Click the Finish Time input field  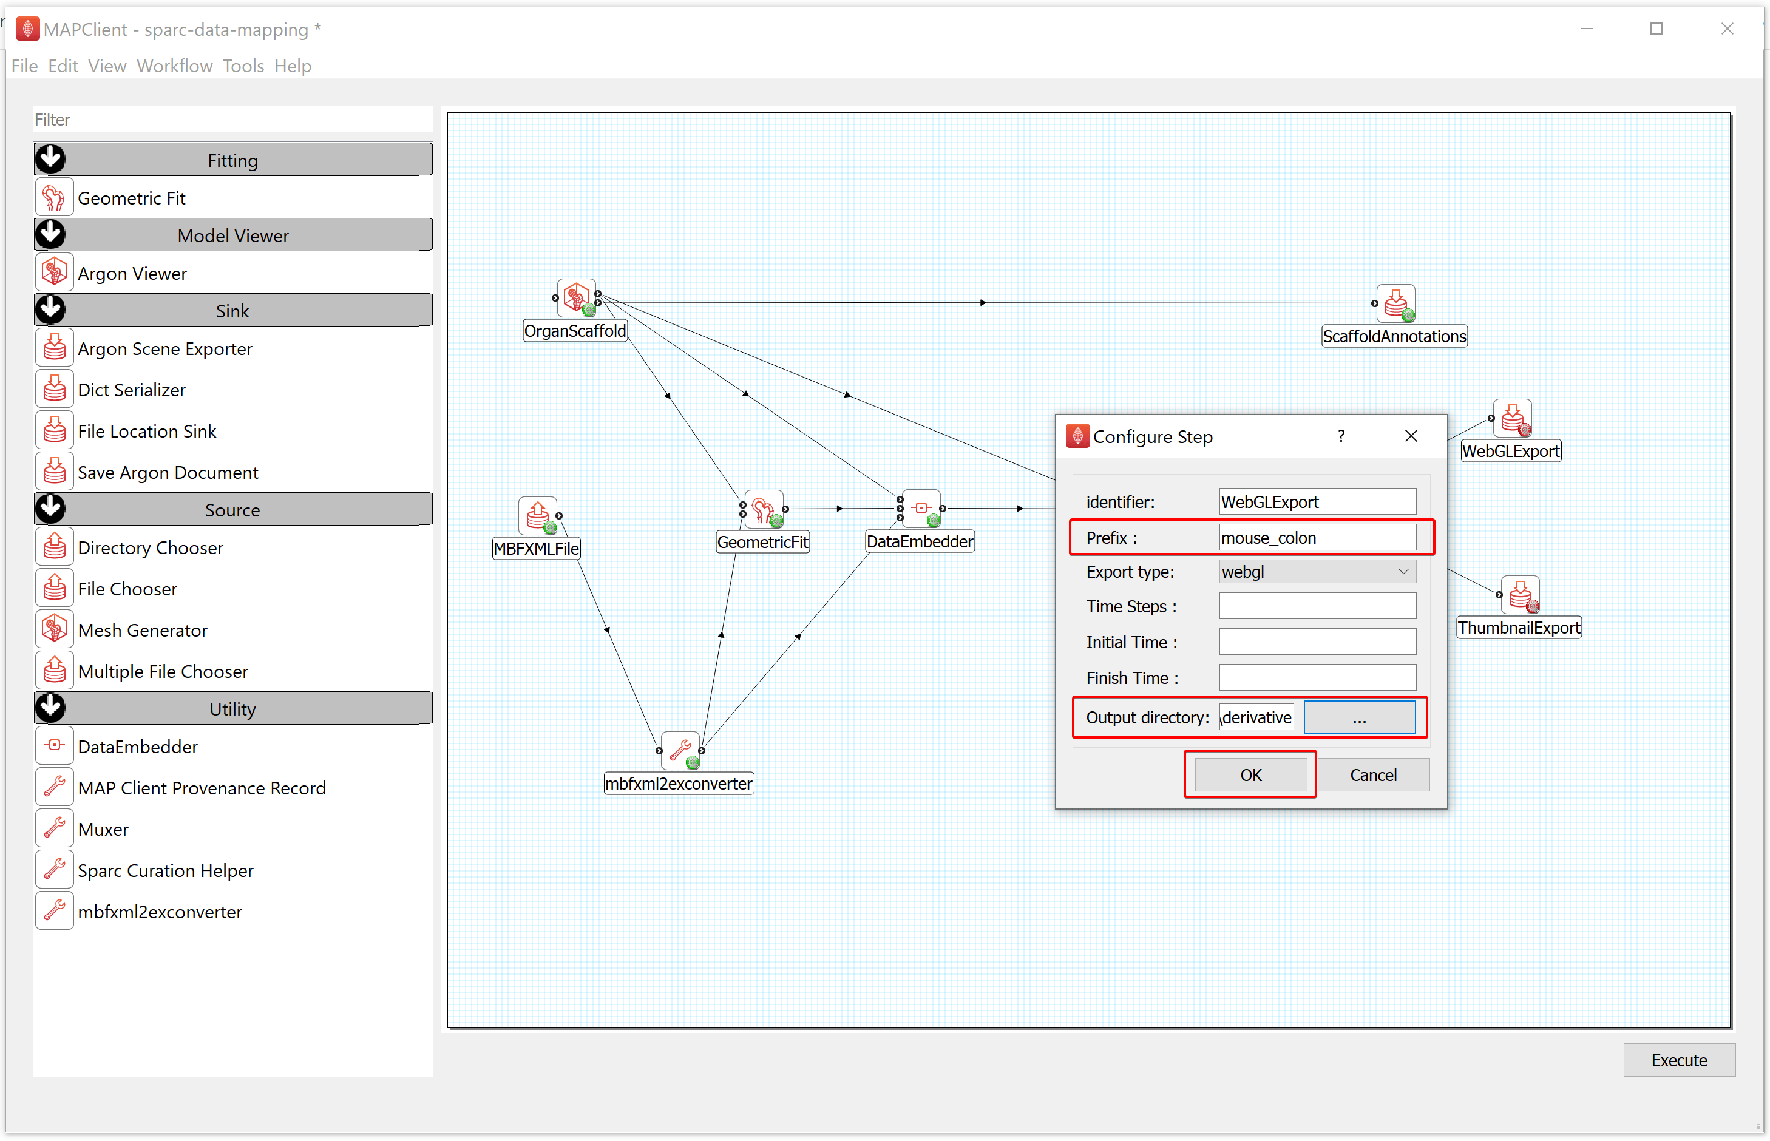[x=1317, y=677]
